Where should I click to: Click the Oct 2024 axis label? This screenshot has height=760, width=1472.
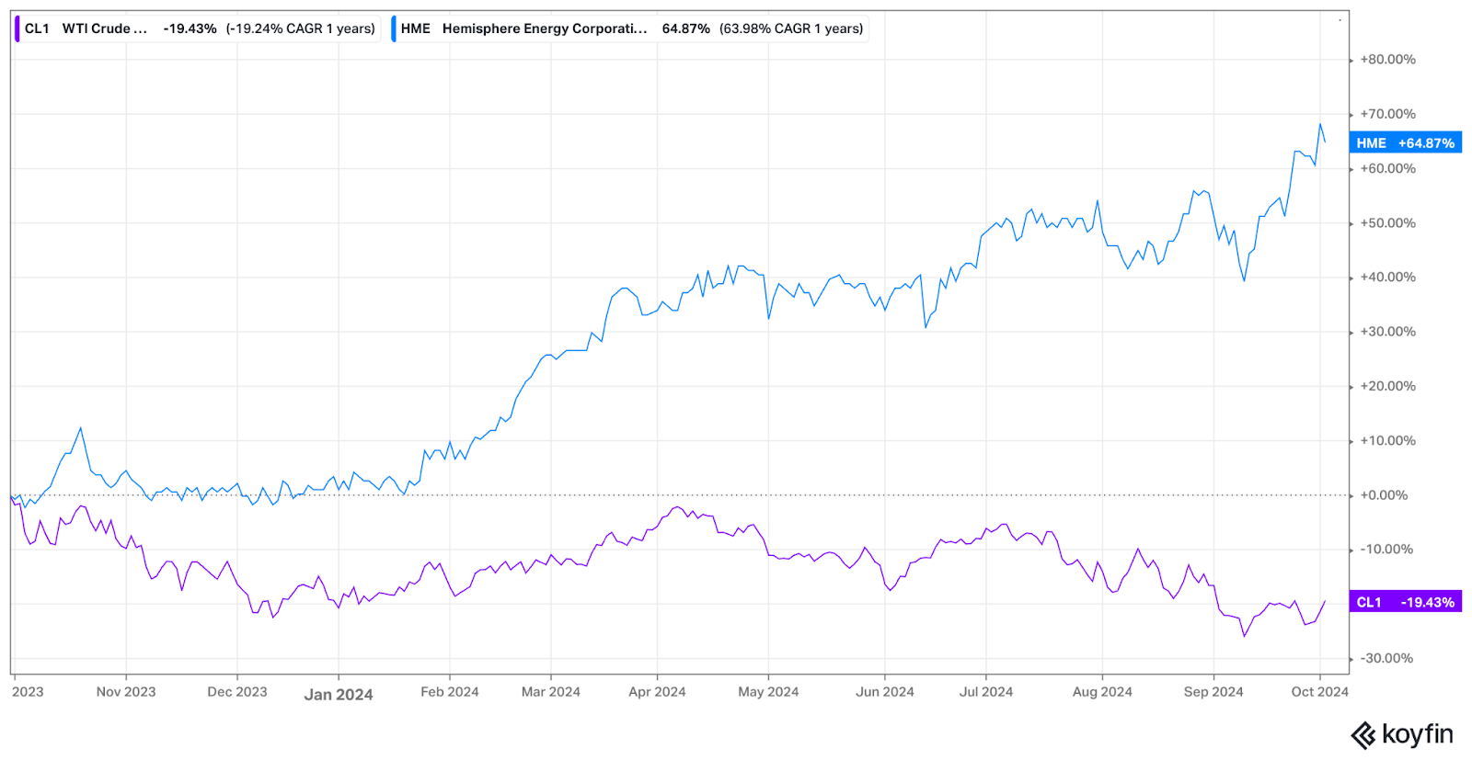1319,692
